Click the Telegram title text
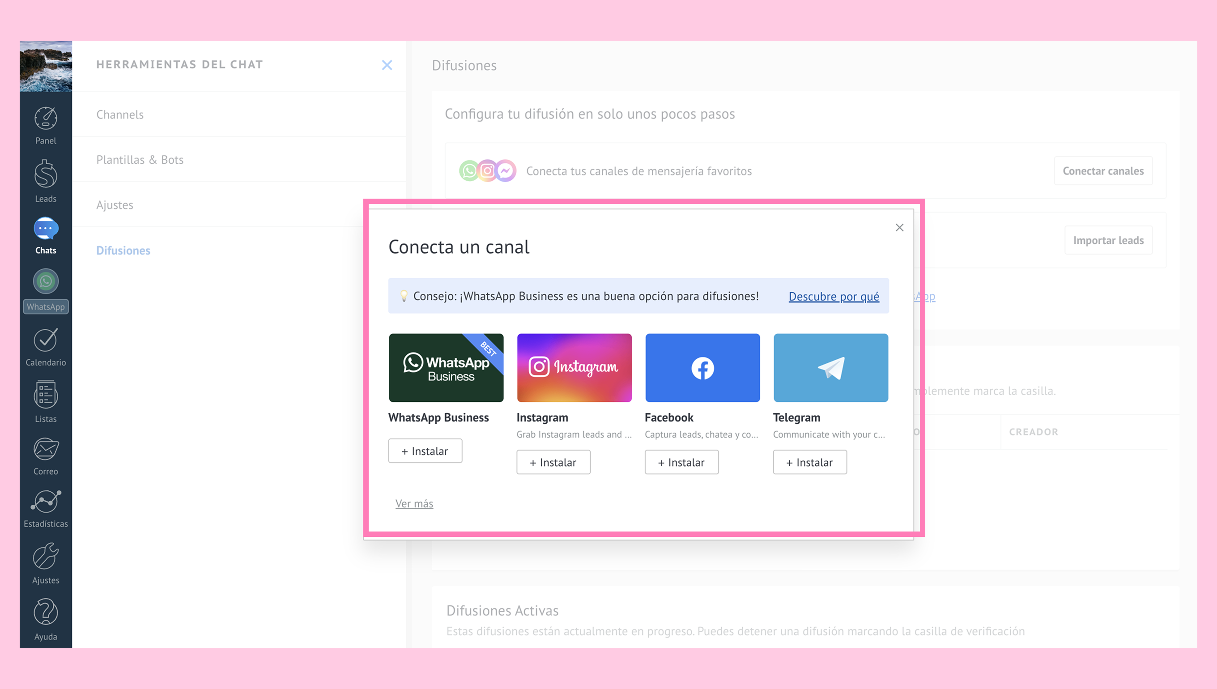1217x689 pixels. tap(796, 417)
